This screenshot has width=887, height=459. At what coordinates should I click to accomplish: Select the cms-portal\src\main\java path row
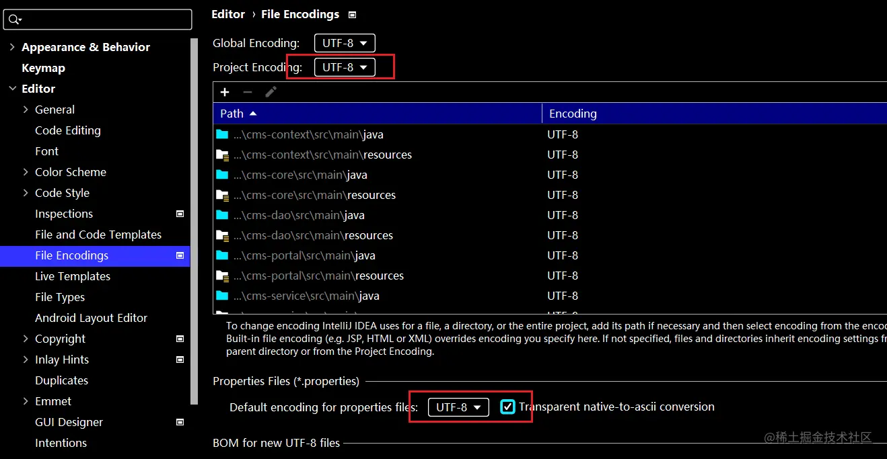tap(550, 255)
